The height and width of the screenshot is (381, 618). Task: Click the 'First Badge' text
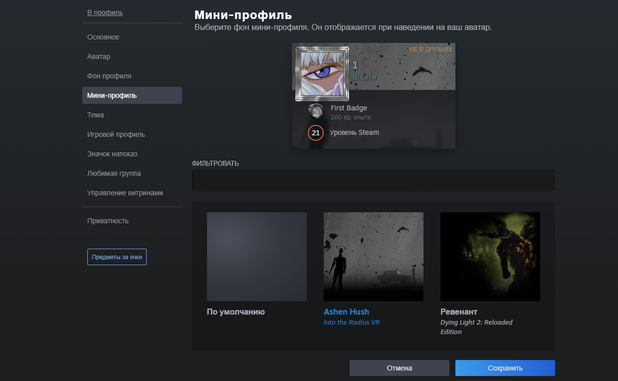pyautogui.click(x=349, y=108)
